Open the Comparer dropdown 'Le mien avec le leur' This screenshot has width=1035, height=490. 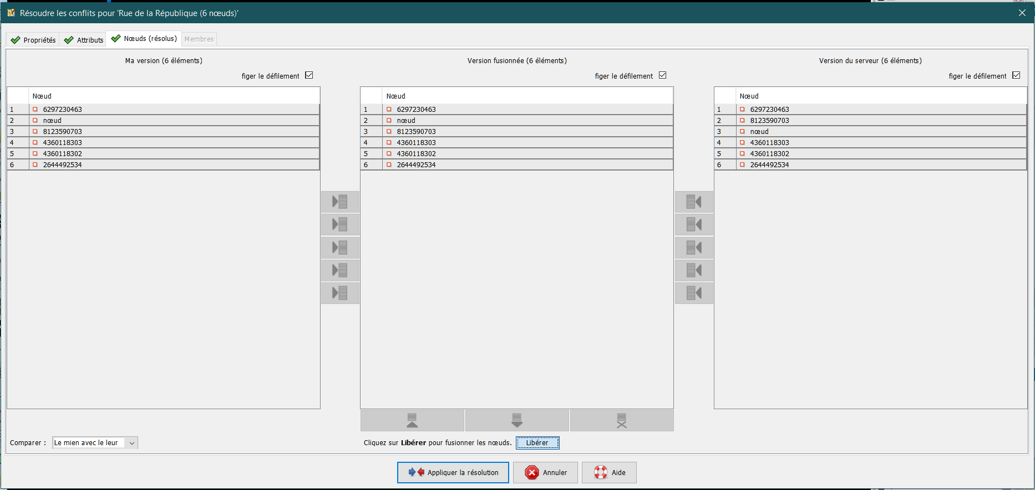pos(95,443)
